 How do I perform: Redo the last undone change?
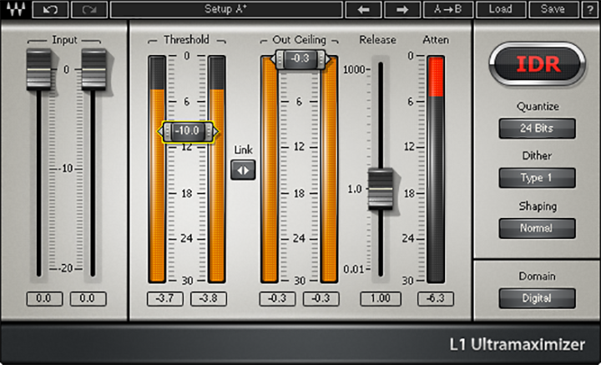coord(89,9)
